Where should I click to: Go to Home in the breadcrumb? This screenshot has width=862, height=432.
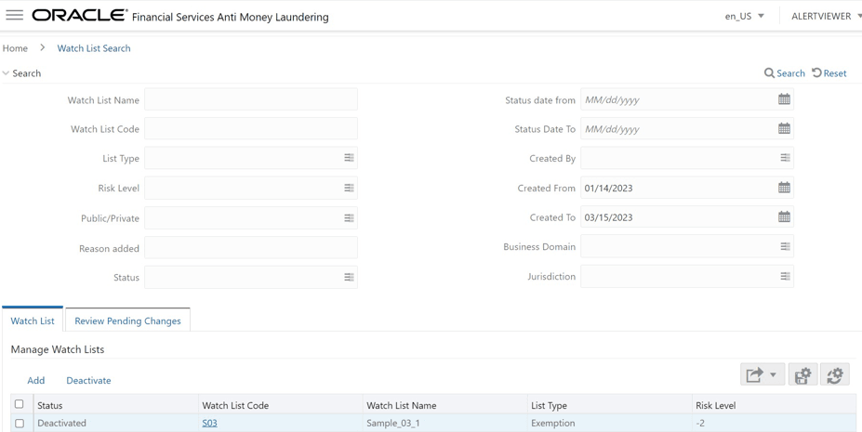point(15,48)
